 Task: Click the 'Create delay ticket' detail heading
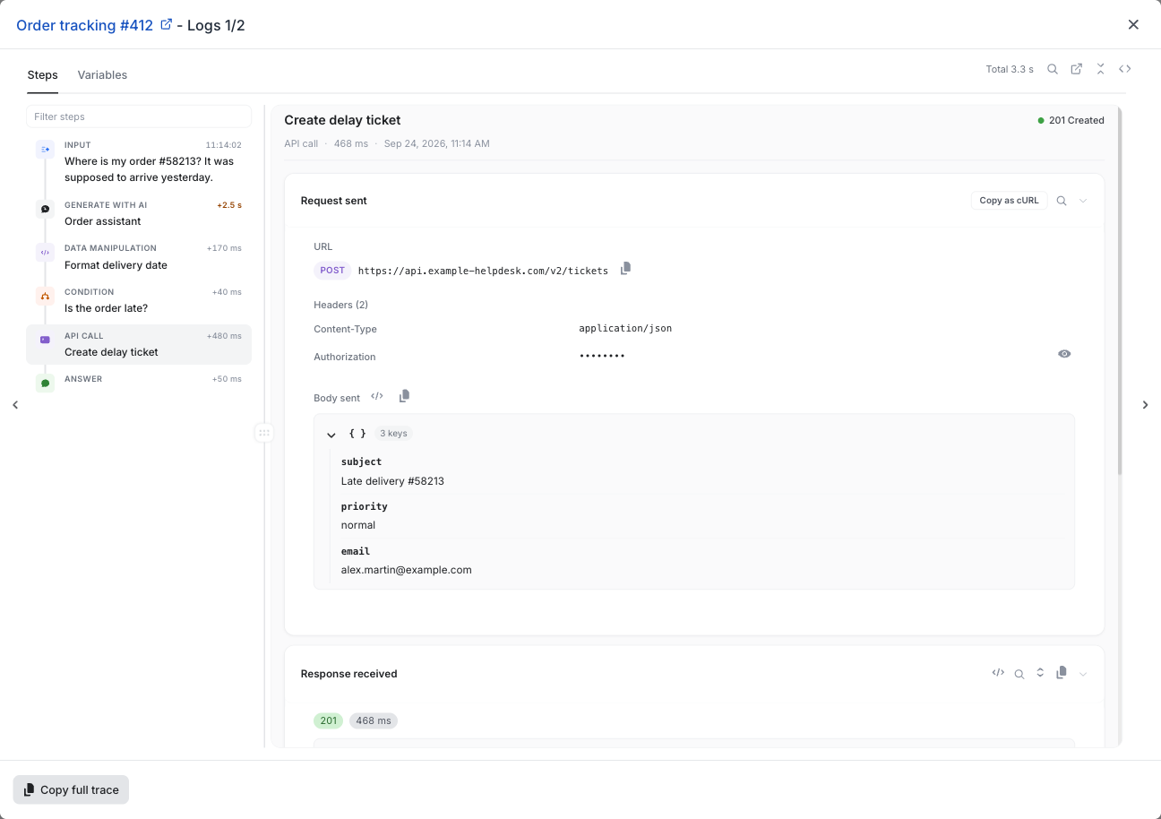(342, 120)
